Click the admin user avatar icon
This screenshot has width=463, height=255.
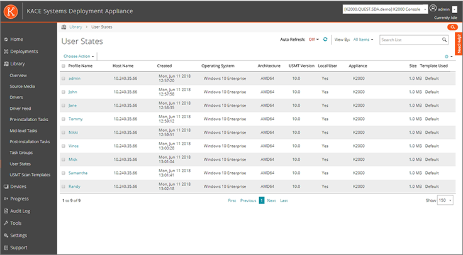click(433, 8)
